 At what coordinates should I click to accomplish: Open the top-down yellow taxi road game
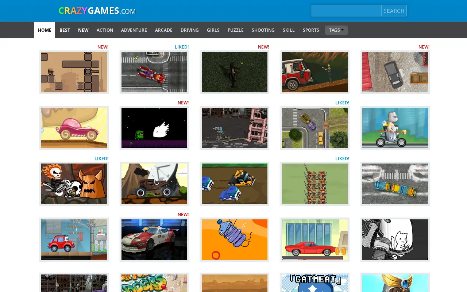[x=315, y=128]
